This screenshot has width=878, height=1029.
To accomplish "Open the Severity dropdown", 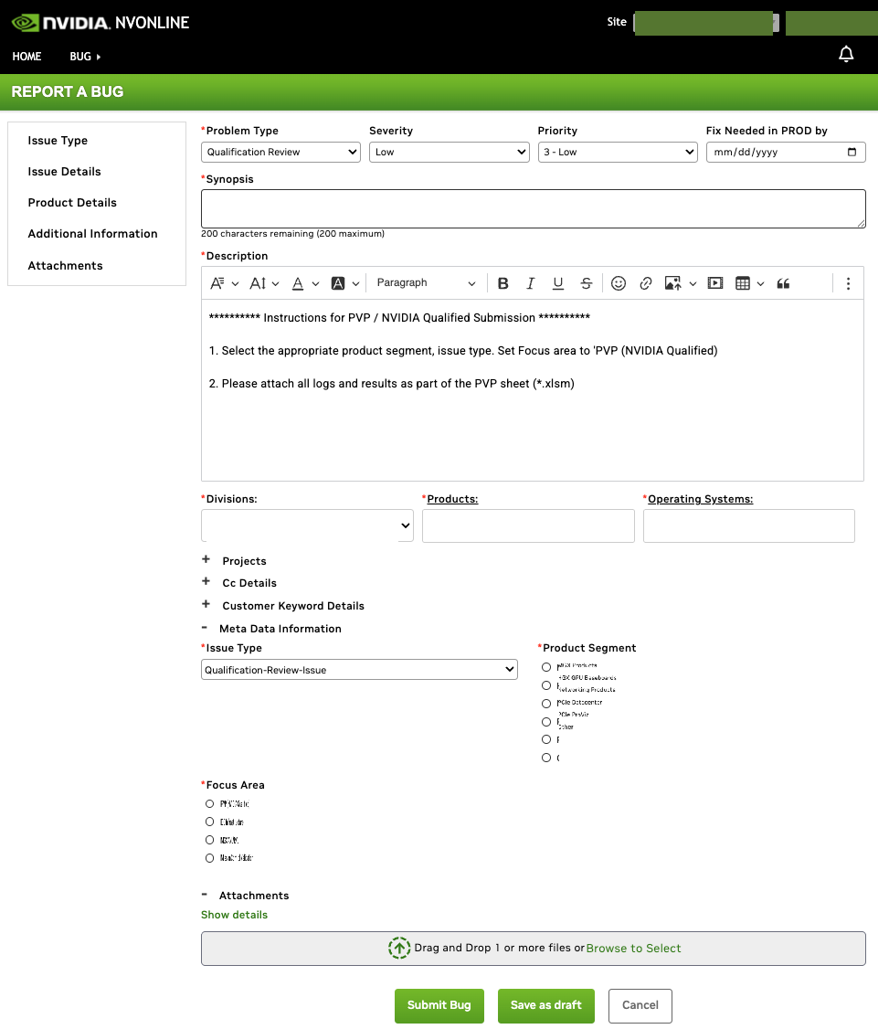I will click(450, 153).
